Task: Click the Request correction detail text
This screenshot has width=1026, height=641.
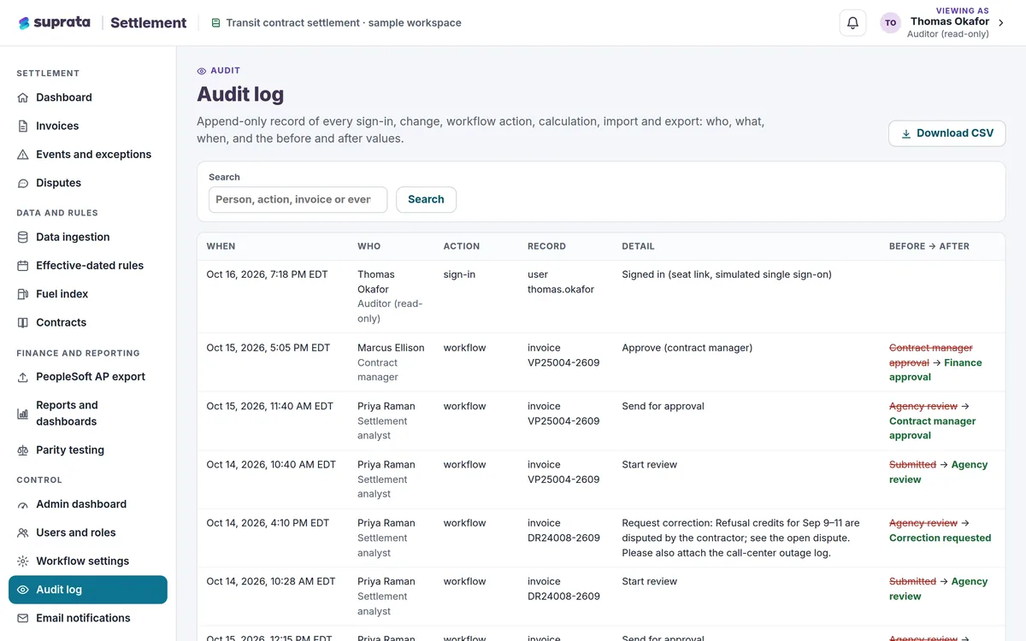Action: point(740,538)
